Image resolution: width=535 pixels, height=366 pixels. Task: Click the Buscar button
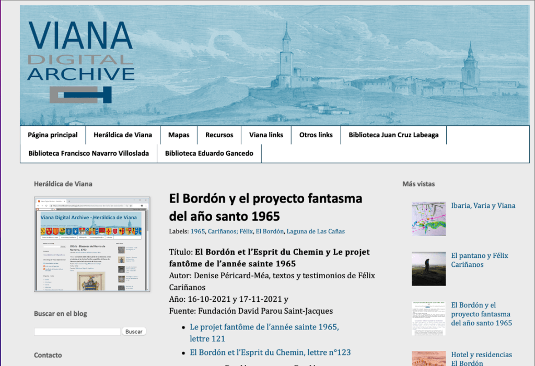click(134, 332)
